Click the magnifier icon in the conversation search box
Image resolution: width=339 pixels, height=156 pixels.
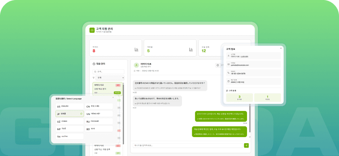95,72
